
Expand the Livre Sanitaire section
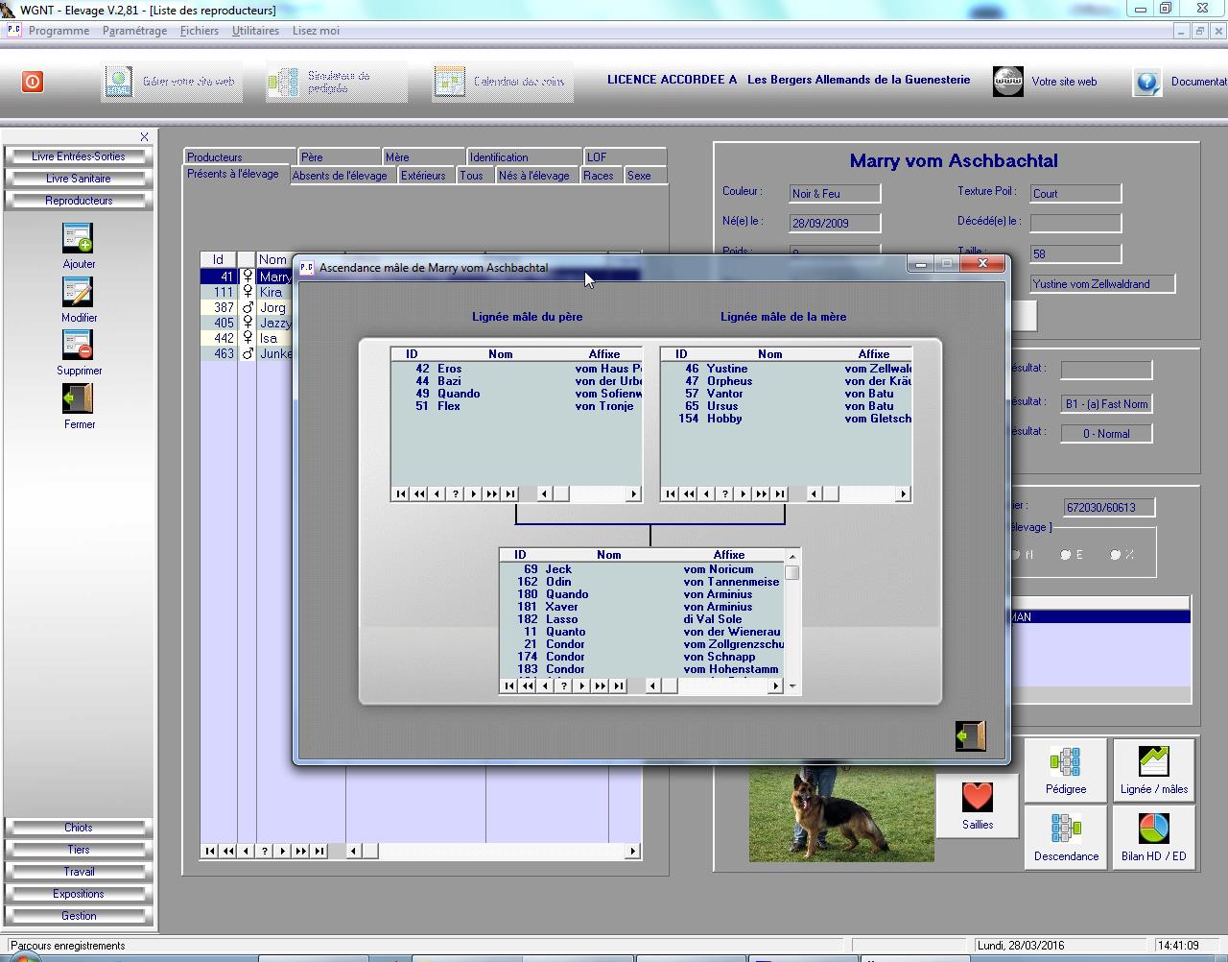click(79, 179)
